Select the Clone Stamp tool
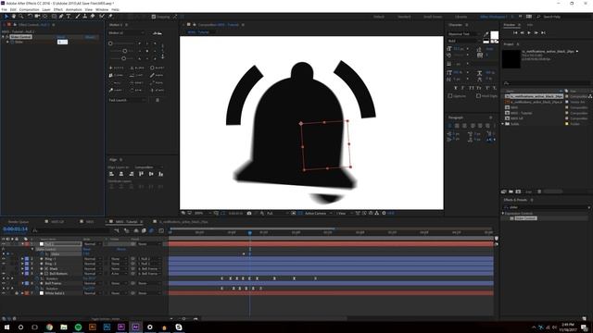The width and height of the screenshot is (593, 333). [x=84, y=17]
